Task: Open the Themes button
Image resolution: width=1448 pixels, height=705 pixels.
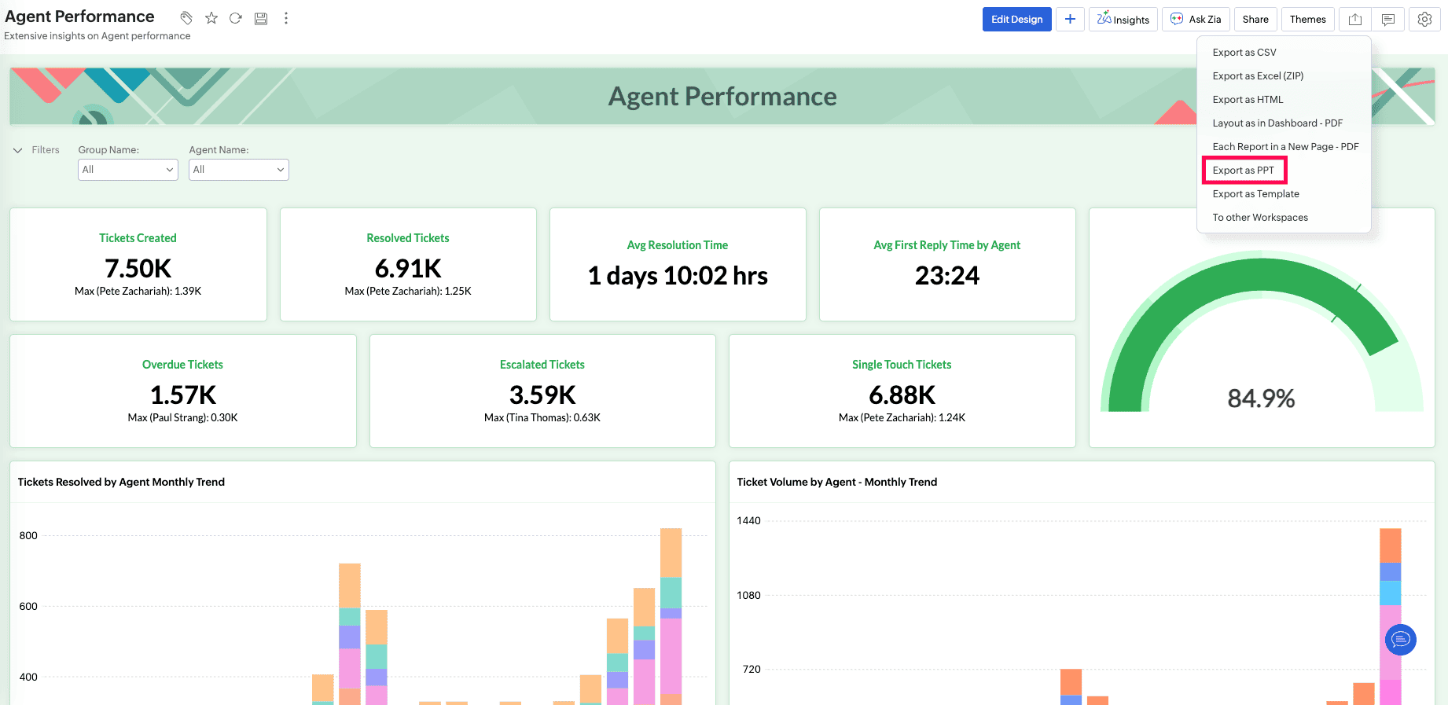Action: (x=1307, y=20)
